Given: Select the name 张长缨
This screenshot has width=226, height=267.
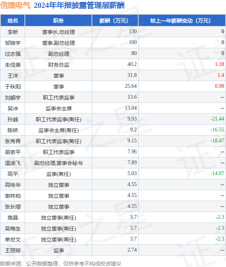Looking at the screenshot, I should (x=13, y=206).
